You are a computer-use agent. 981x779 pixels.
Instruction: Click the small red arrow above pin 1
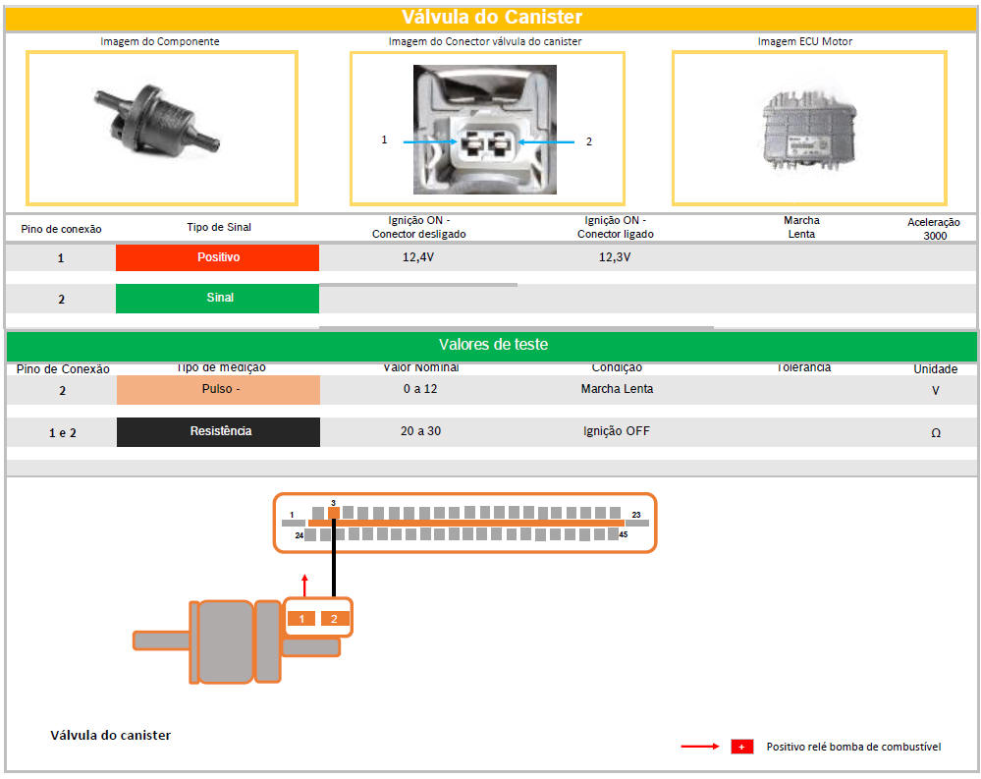(x=304, y=584)
